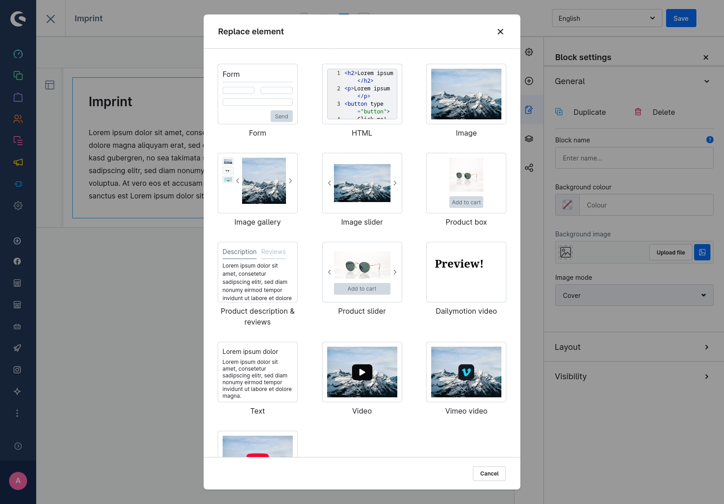724x504 pixels.
Task: Open the basket sales channel icon
Action: (x=17, y=326)
